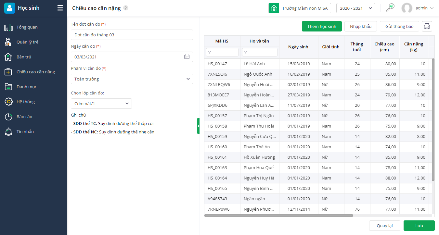Image resolution: width=439 pixels, height=235 pixels.
Task: Expand the Cơm nát/1 class dropdown
Action: [x=101, y=104]
